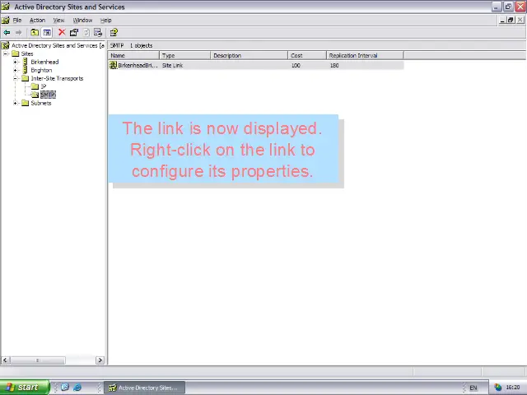Select the BirkenheadBri... site link row name

tap(138, 66)
